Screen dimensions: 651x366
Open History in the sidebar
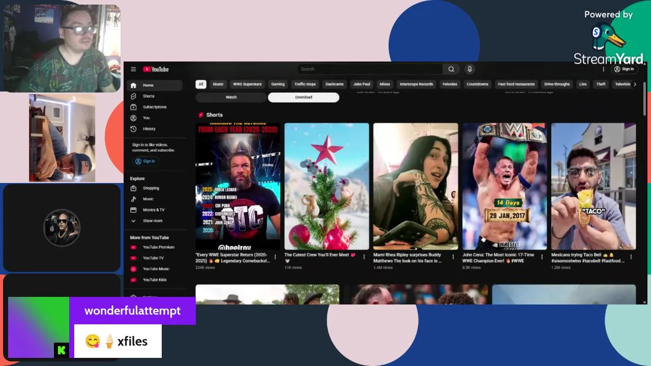(x=155, y=129)
